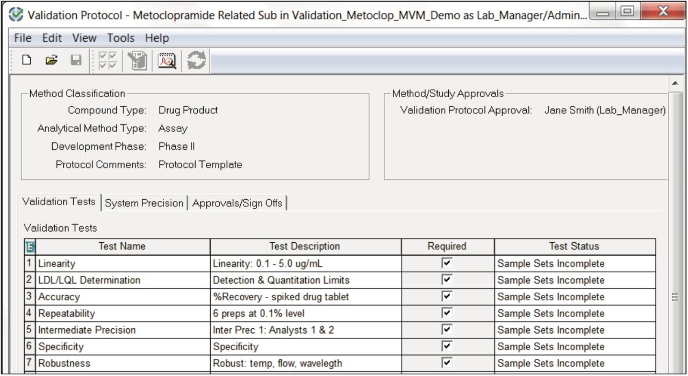688x376 pixels.
Task: Uncheck Required for LDL/LQL Determination
Action: click(x=447, y=280)
